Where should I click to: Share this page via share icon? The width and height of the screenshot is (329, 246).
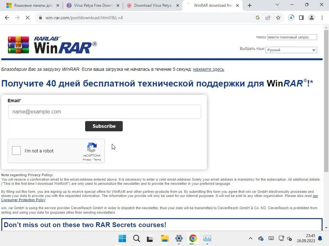[268, 18]
